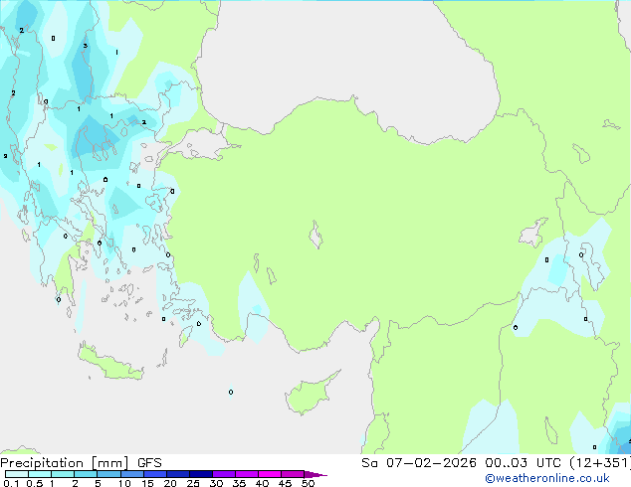Image resolution: width=631 pixels, height=487 pixels.
Task: Click the '45' legend scale label
Action: [285, 483]
